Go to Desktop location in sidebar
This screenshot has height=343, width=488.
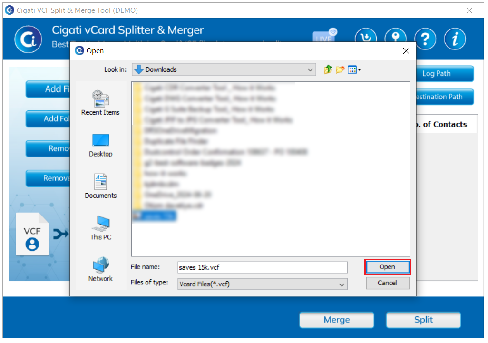[100, 146]
